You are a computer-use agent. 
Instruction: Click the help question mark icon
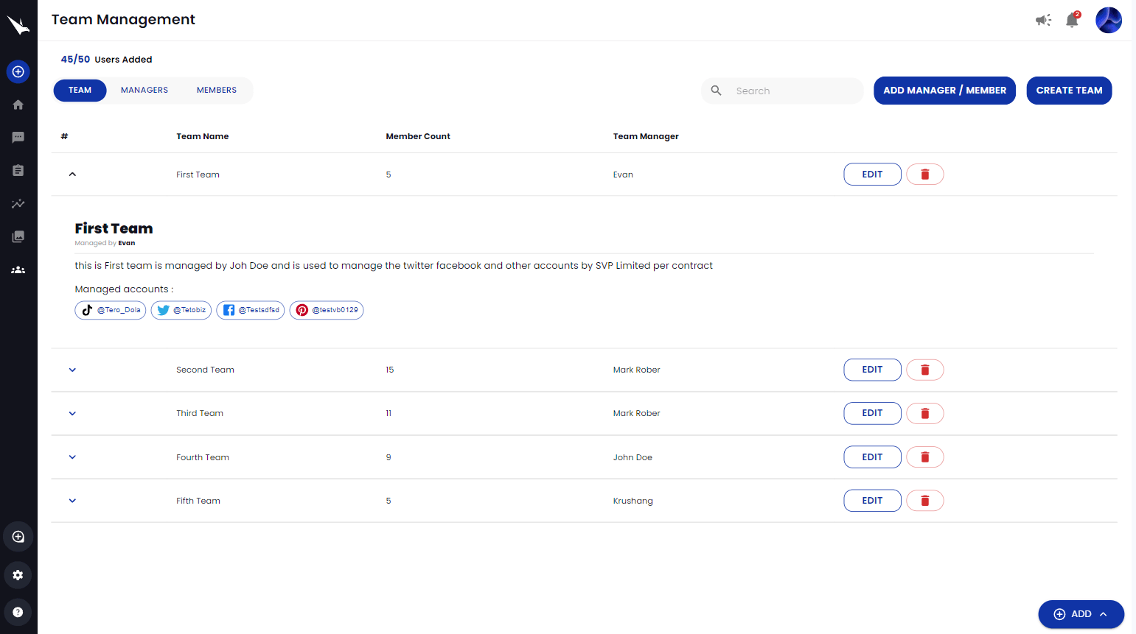(x=18, y=613)
